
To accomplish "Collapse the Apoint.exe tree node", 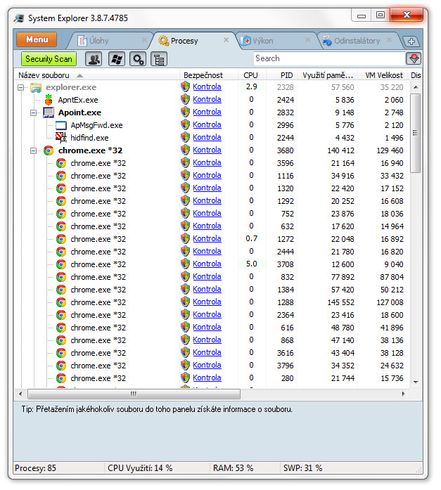I will (x=34, y=112).
